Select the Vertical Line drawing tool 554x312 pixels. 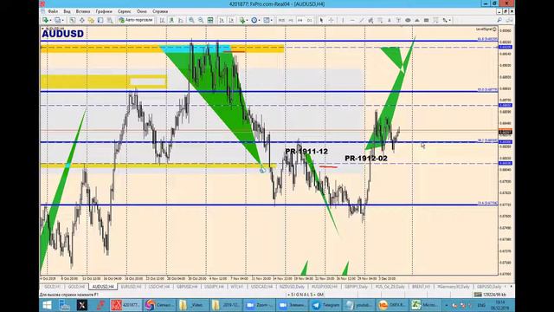(343, 20)
